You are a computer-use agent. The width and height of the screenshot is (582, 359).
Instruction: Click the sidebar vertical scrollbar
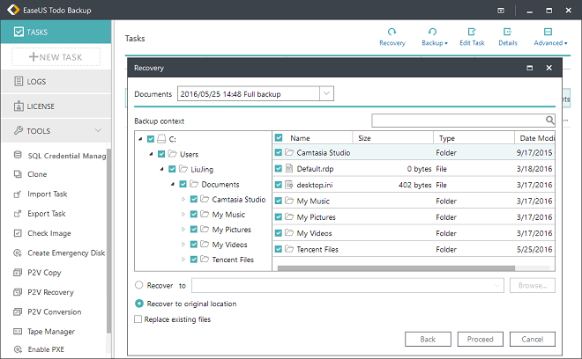point(108,241)
